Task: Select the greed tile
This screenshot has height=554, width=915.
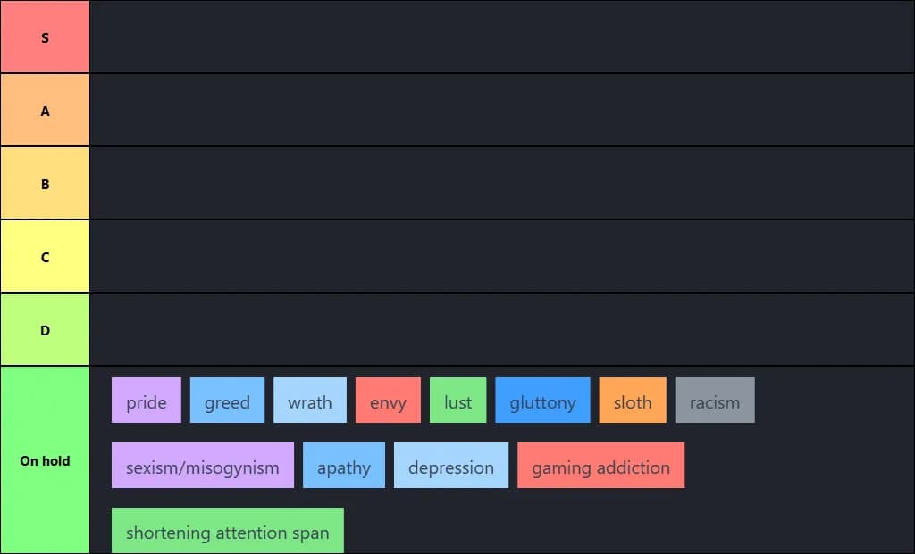Action: pyautogui.click(x=227, y=401)
